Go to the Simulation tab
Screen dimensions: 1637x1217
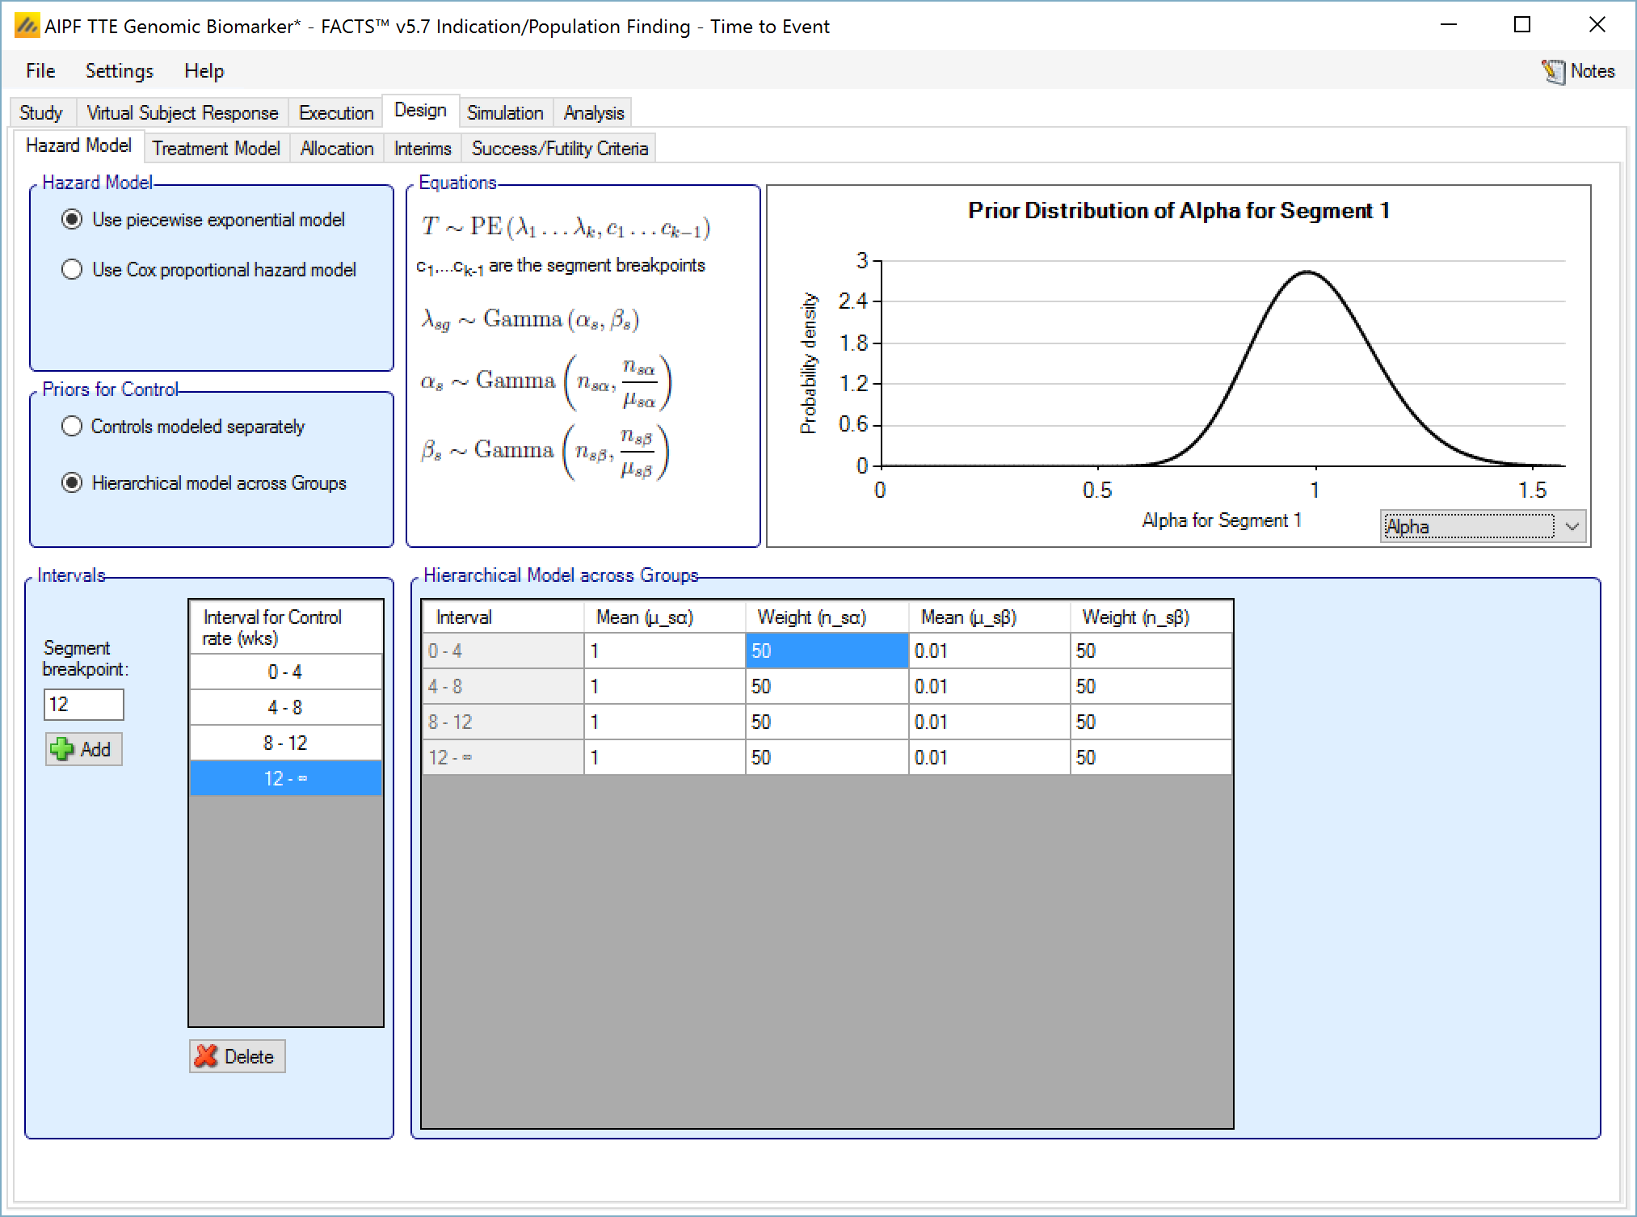tap(504, 113)
